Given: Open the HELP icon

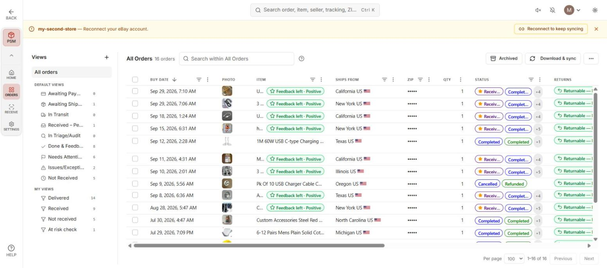Looking at the screenshot, I should tap(11, 251).
